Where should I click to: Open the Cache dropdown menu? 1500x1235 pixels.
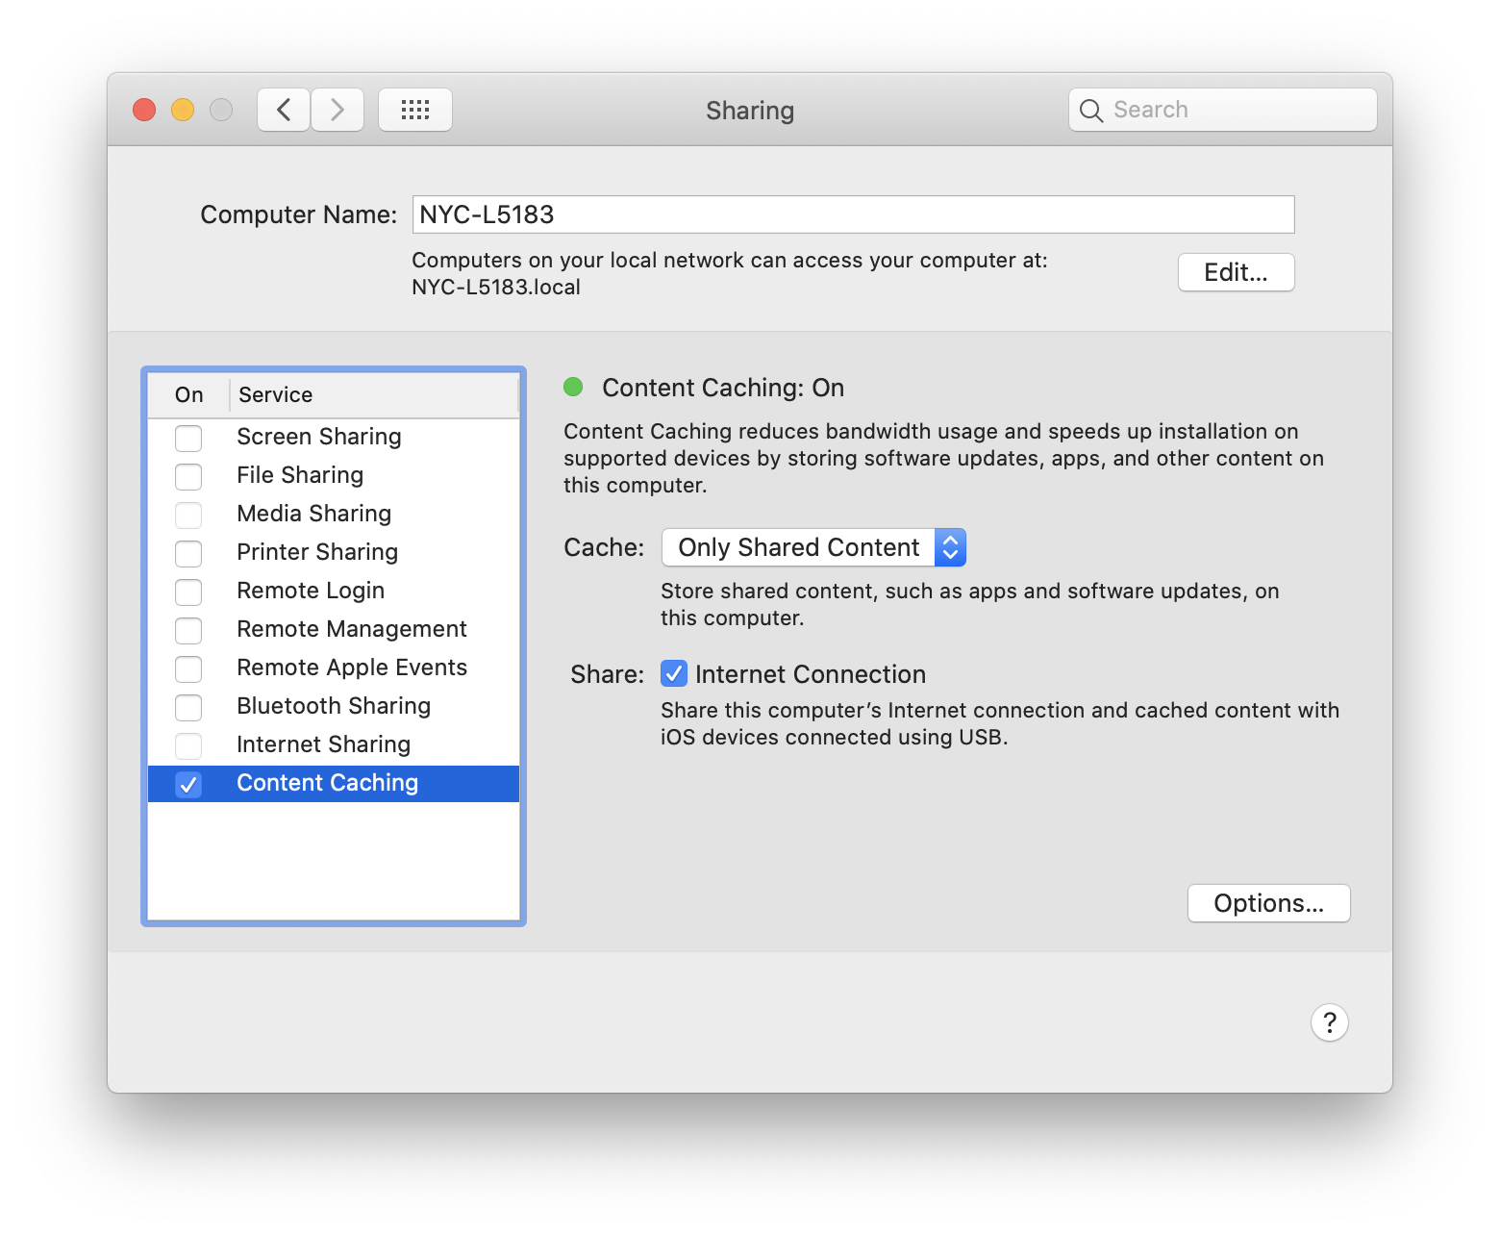(x=813, y=547)
